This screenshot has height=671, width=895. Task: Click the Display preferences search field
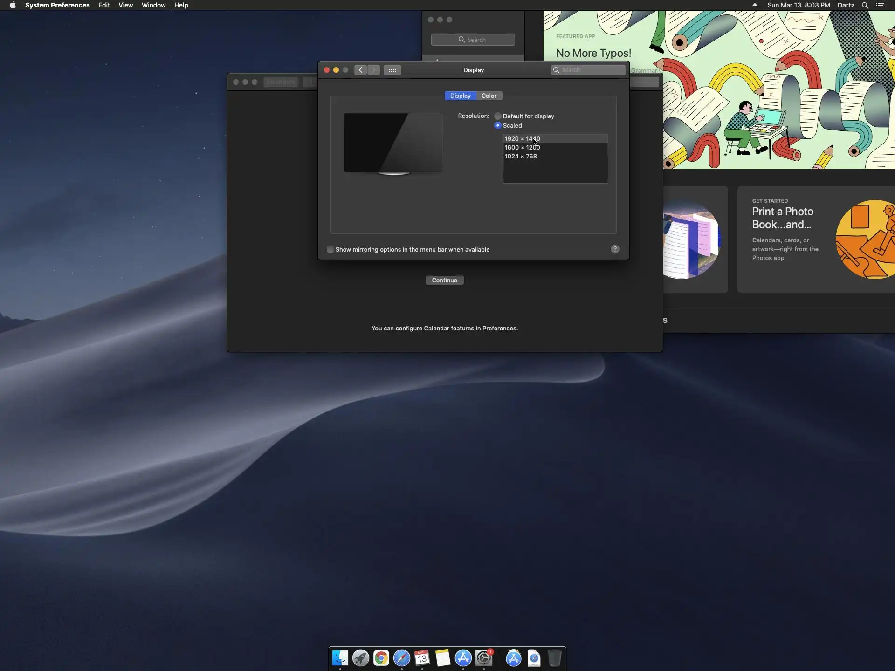[x=588, y=70]
